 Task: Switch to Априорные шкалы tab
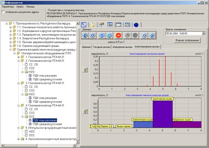click(x=122, y=47)
